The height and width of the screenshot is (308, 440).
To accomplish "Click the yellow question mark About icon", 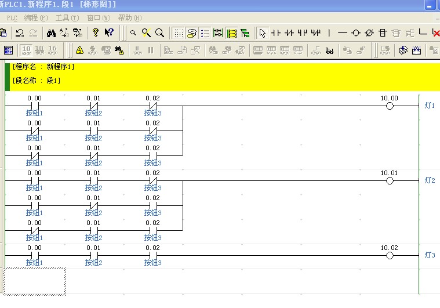I will pos(96,33).
